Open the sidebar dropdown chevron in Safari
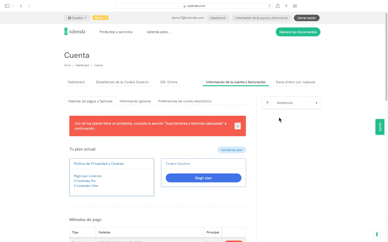Screen dimensions: 388x242 [13, 6]
